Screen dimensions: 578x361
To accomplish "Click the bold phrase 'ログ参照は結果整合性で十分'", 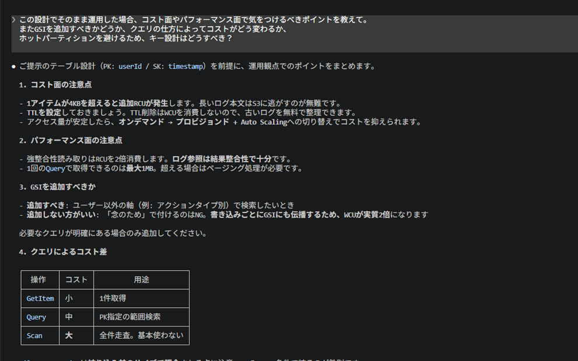I will click(222, 159).
